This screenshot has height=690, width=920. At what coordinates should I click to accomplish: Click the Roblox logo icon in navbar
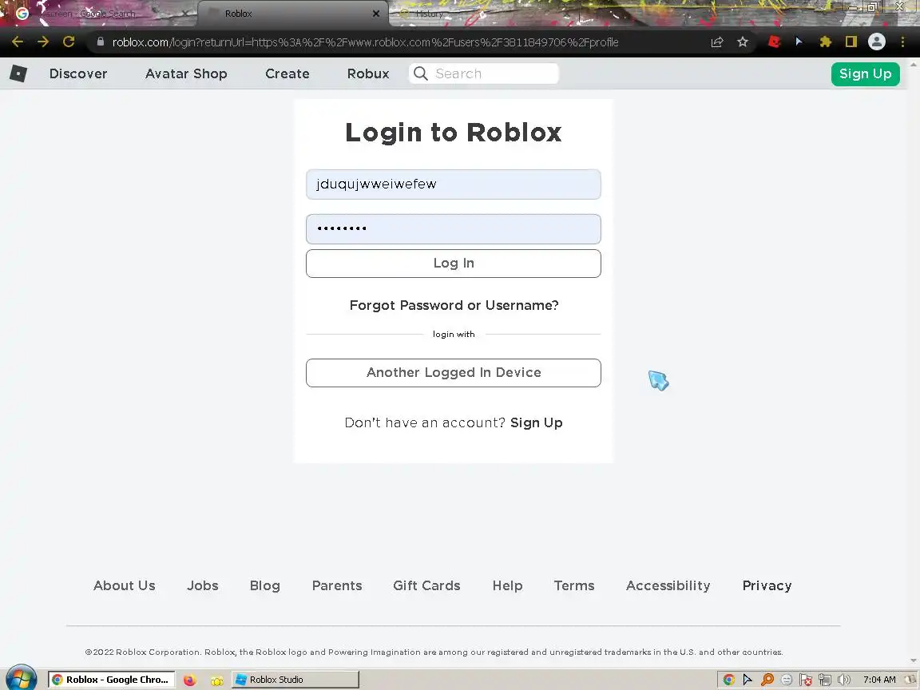tap(18, 73)
